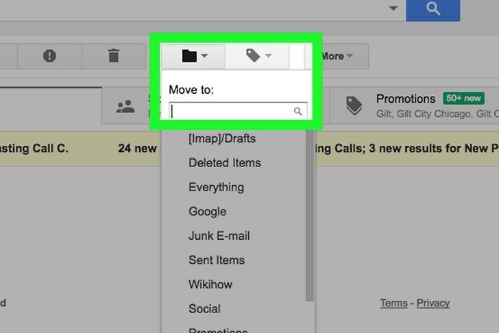Viewport: 499px width, 333px height.
Task: Choose the Wikihow label
Action: coord(210,284)
